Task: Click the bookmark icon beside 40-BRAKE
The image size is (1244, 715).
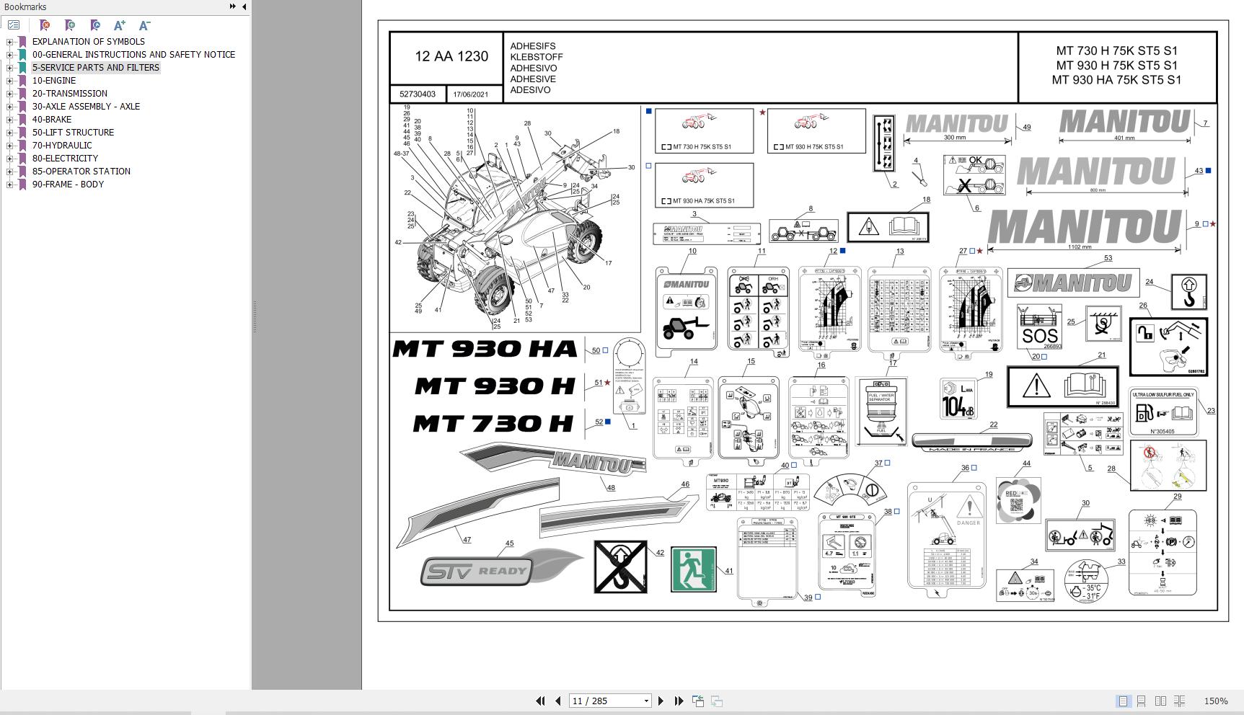Action: (x=22, y=120)
